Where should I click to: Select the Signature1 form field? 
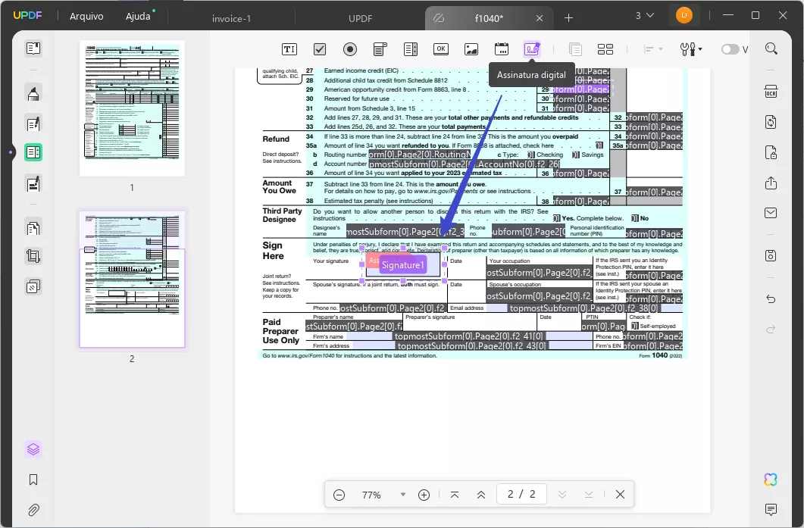click(x=403, y=265)
